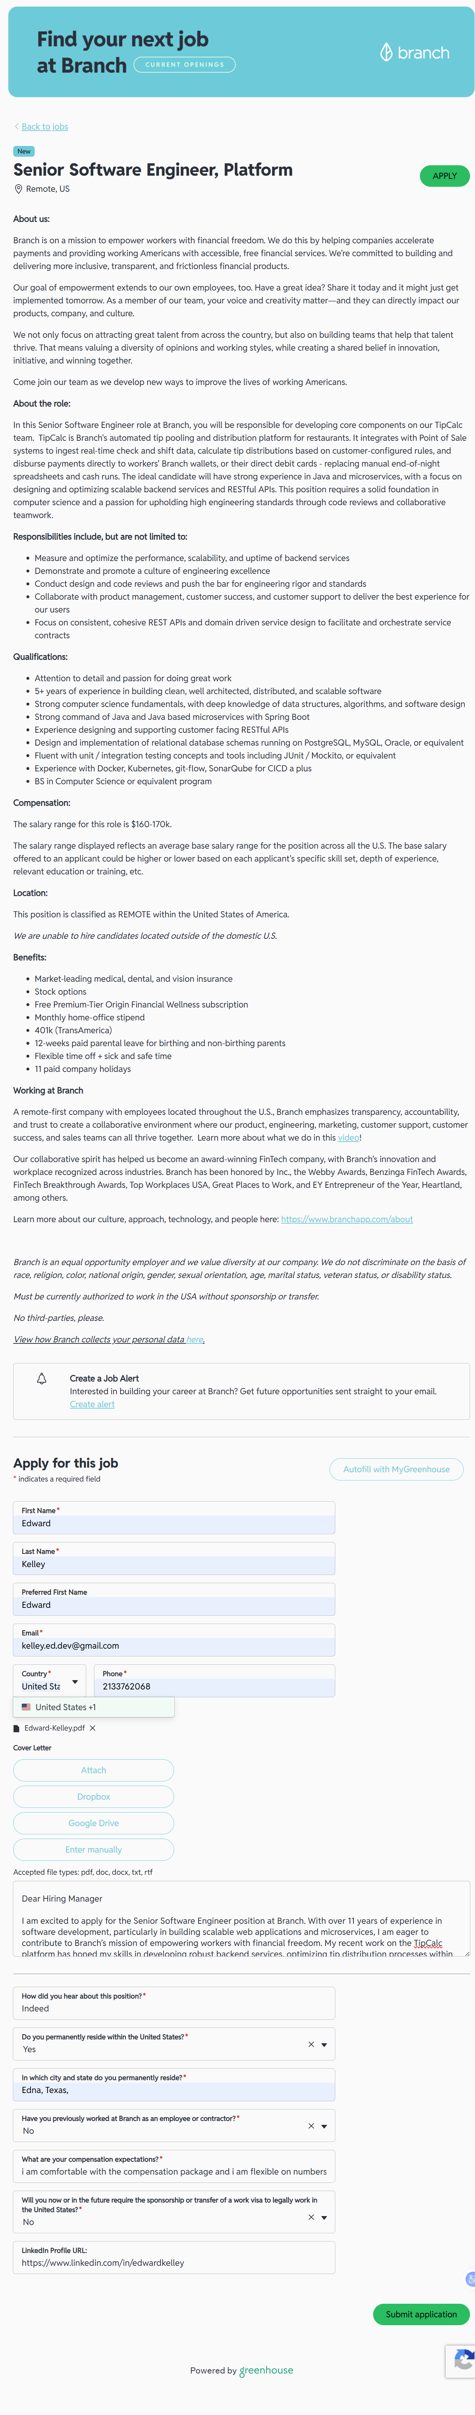Click the bell icon for job alerts
The image size is (475, 2415).
pos(41,1378)
